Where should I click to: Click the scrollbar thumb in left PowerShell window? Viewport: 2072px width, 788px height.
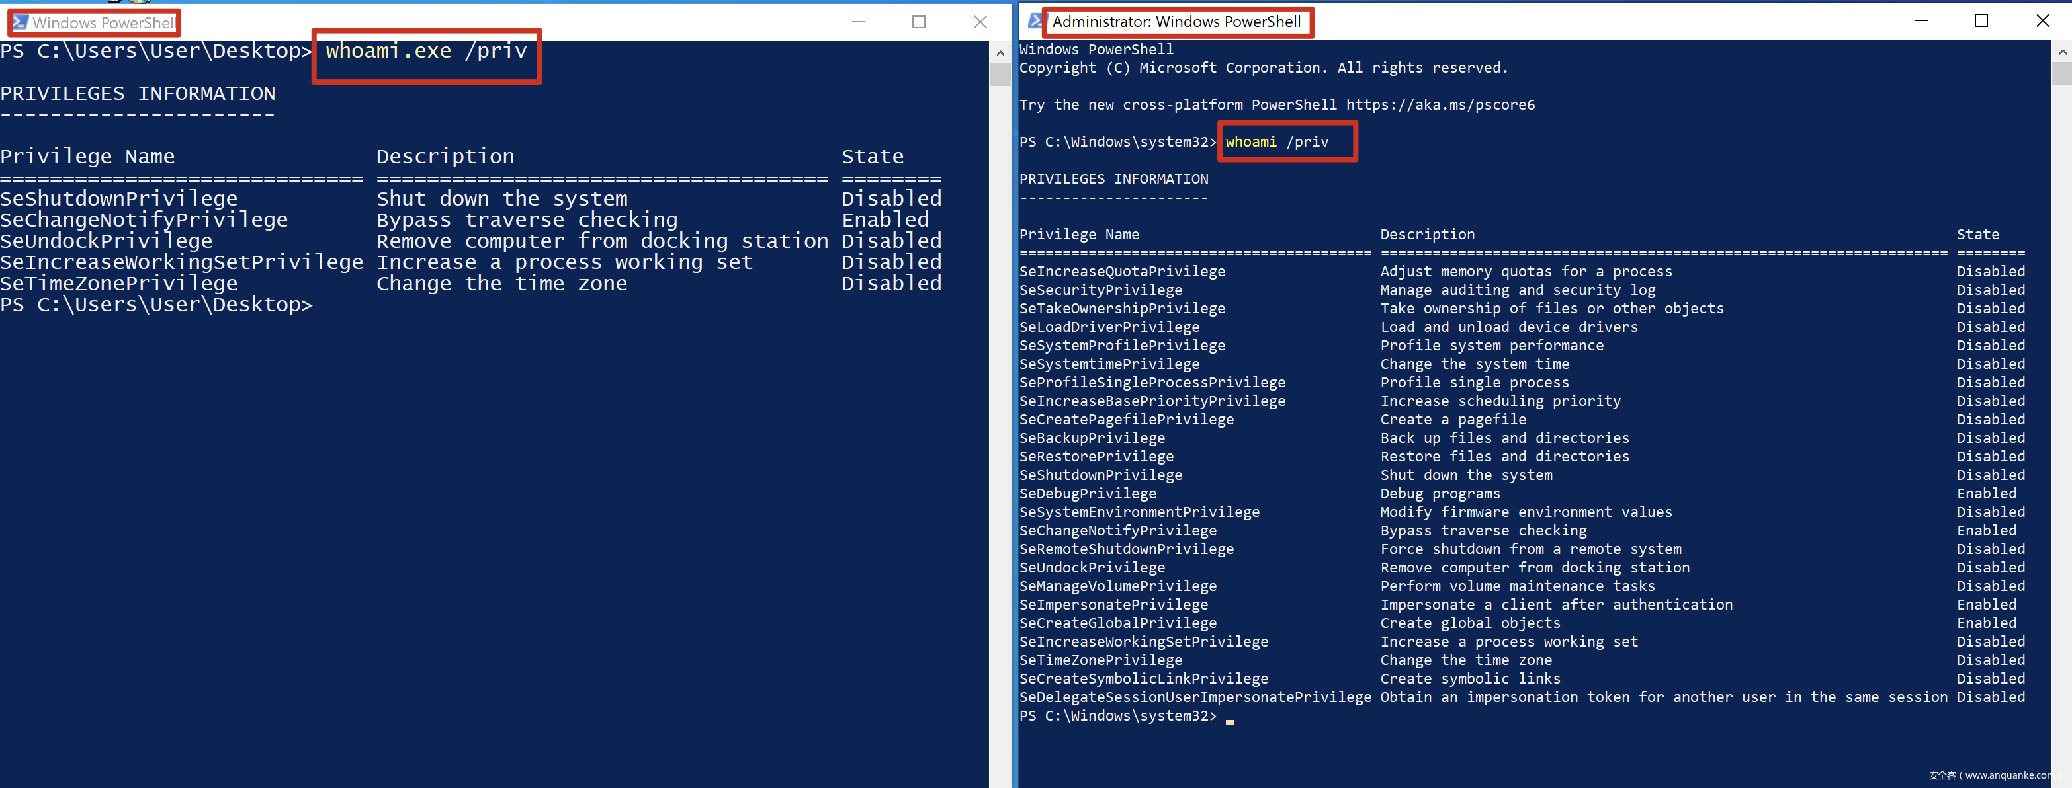tap(1000, 75)
